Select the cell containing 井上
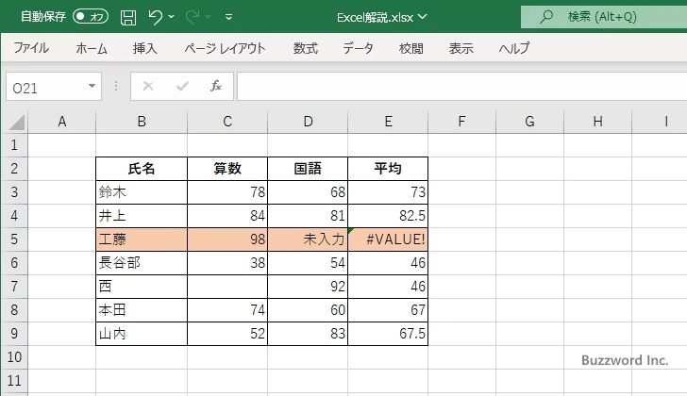Screen dimensions: 687x396 click(142, 216)
